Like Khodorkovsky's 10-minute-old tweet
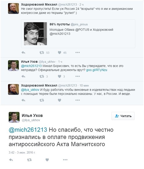The image size is (144, 169). [59, 100]
